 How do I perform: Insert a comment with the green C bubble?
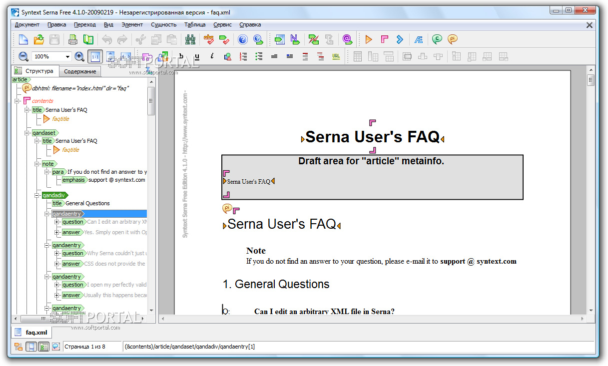coord(437,39)
